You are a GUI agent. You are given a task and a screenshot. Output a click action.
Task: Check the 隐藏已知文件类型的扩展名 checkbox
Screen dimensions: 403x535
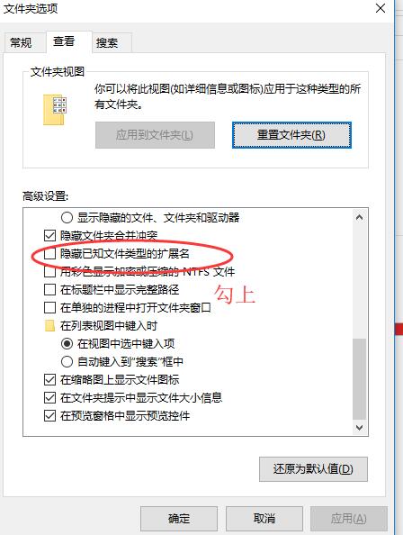point(49,253)
